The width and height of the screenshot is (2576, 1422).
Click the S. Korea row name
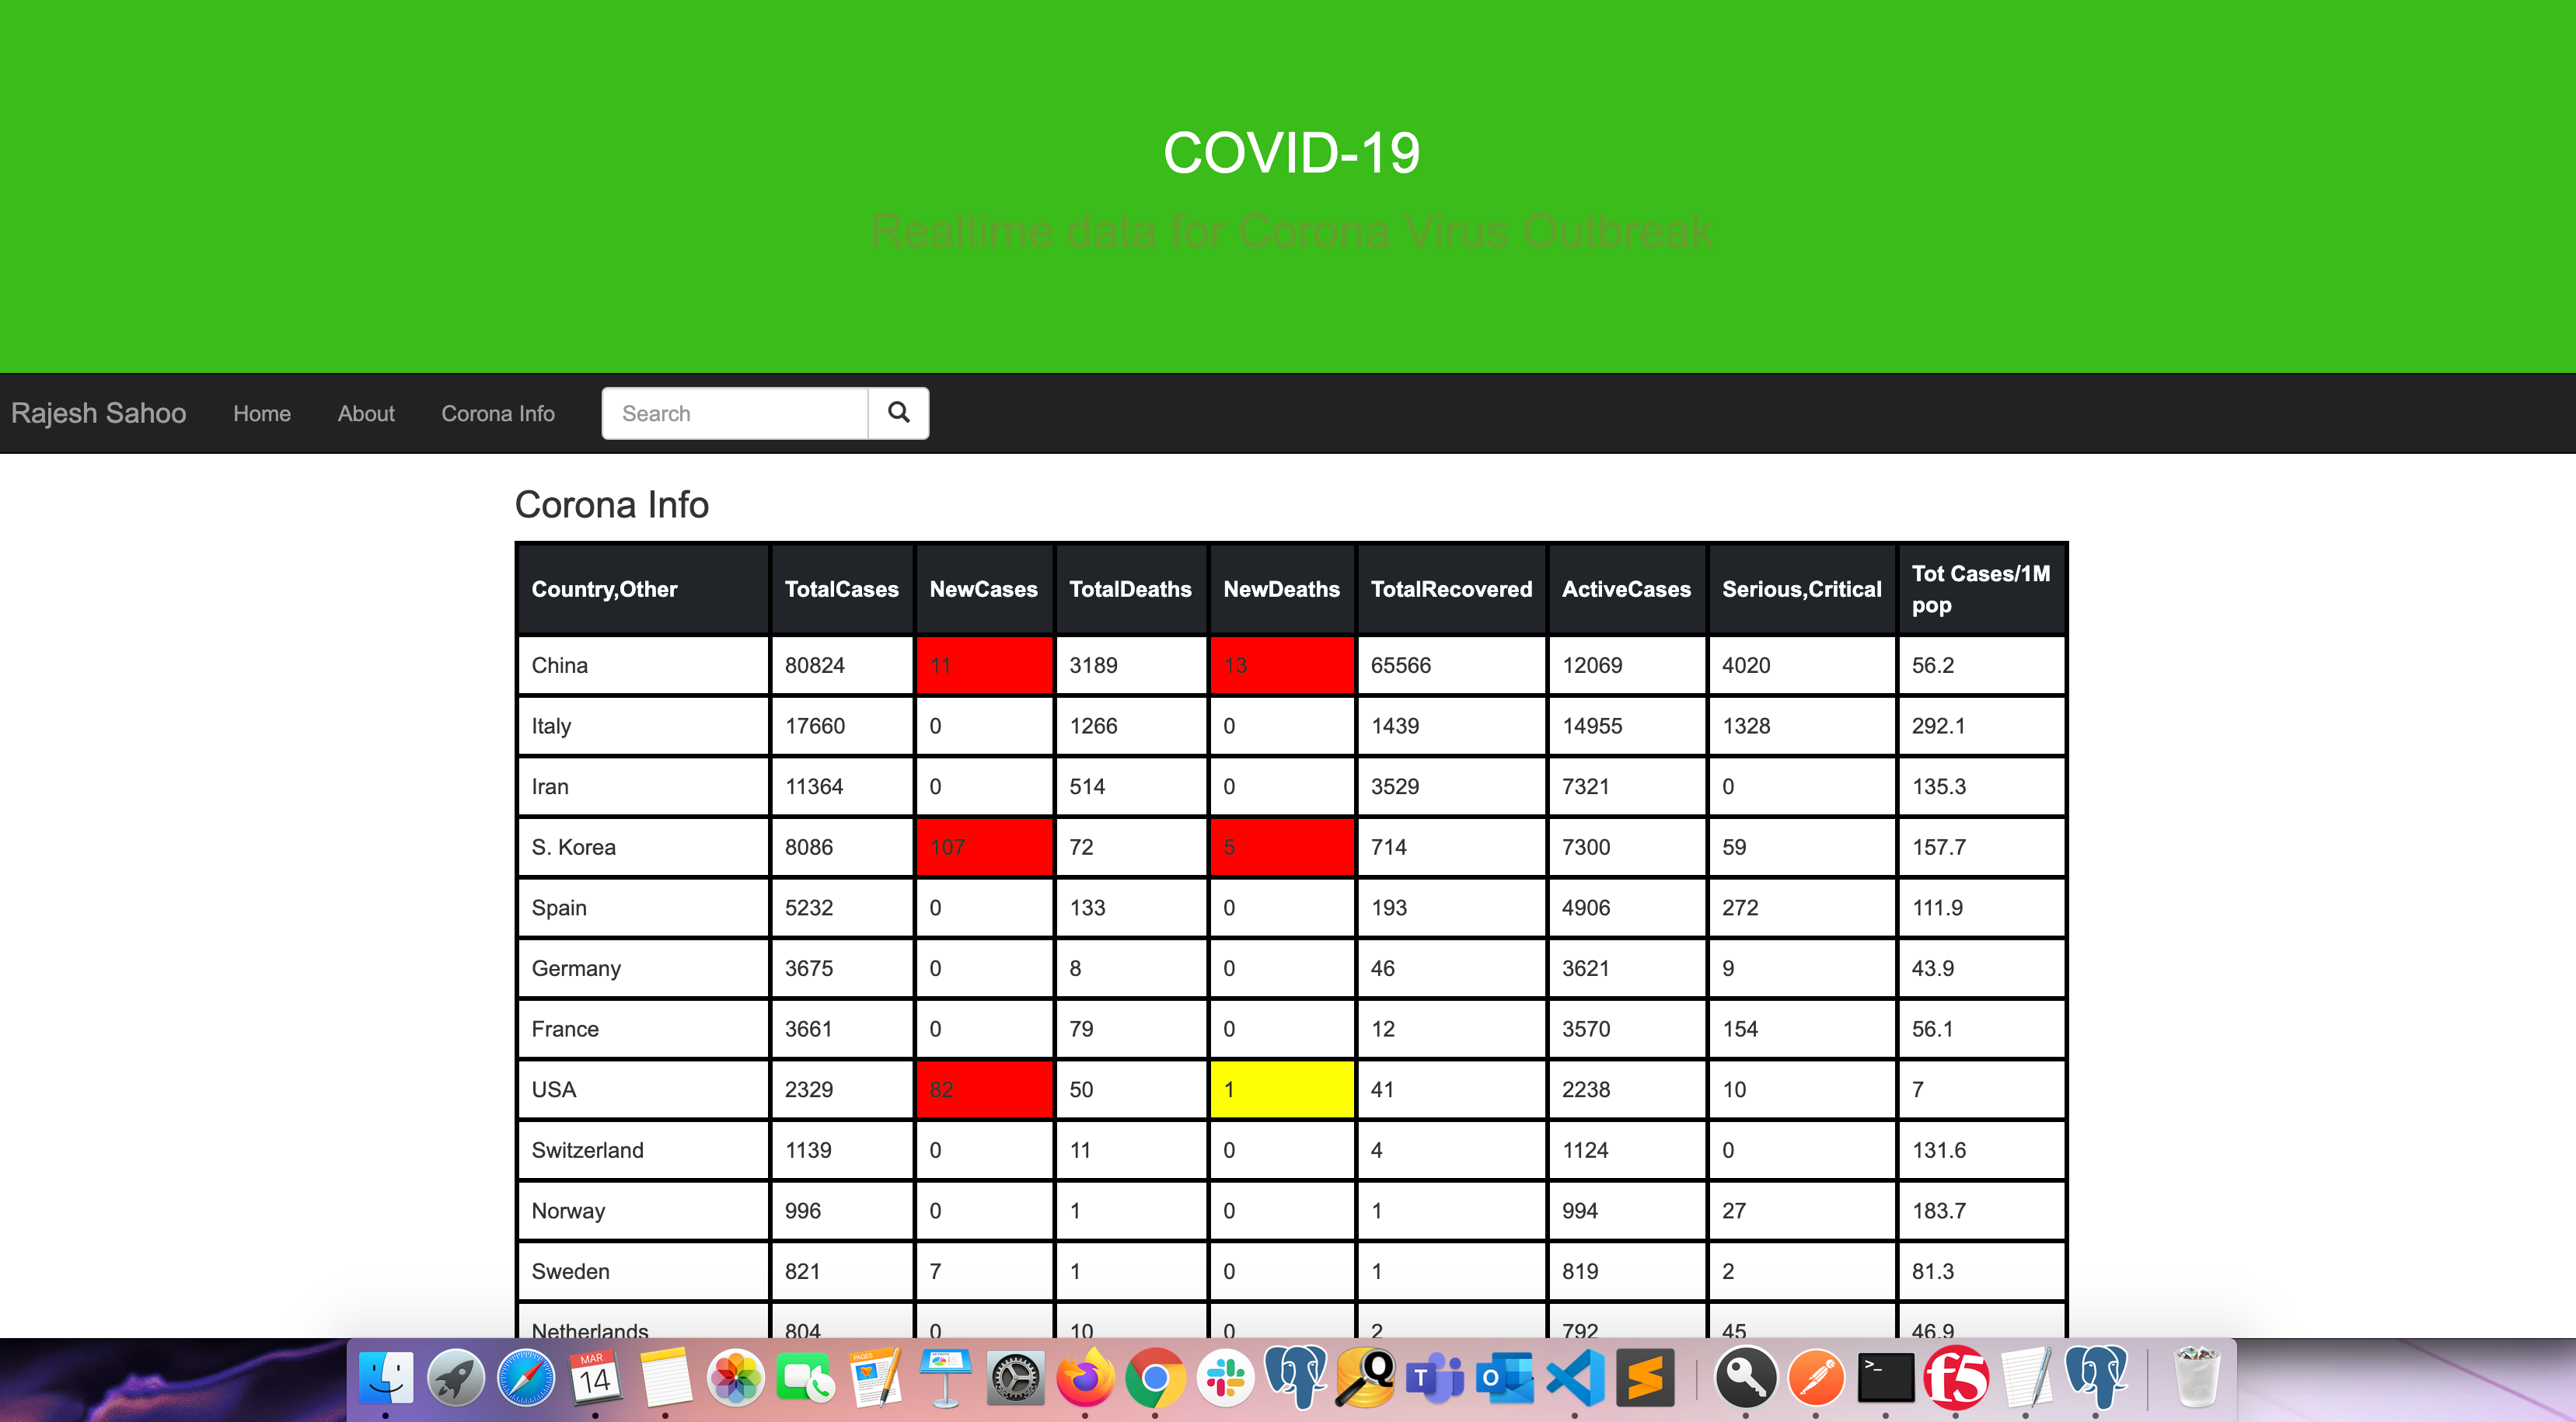coord(574,847)
